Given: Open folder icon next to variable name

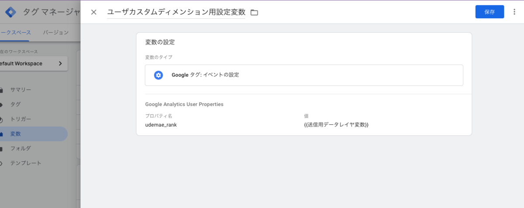Looking at the screenshot, I should tap(254, 13).
